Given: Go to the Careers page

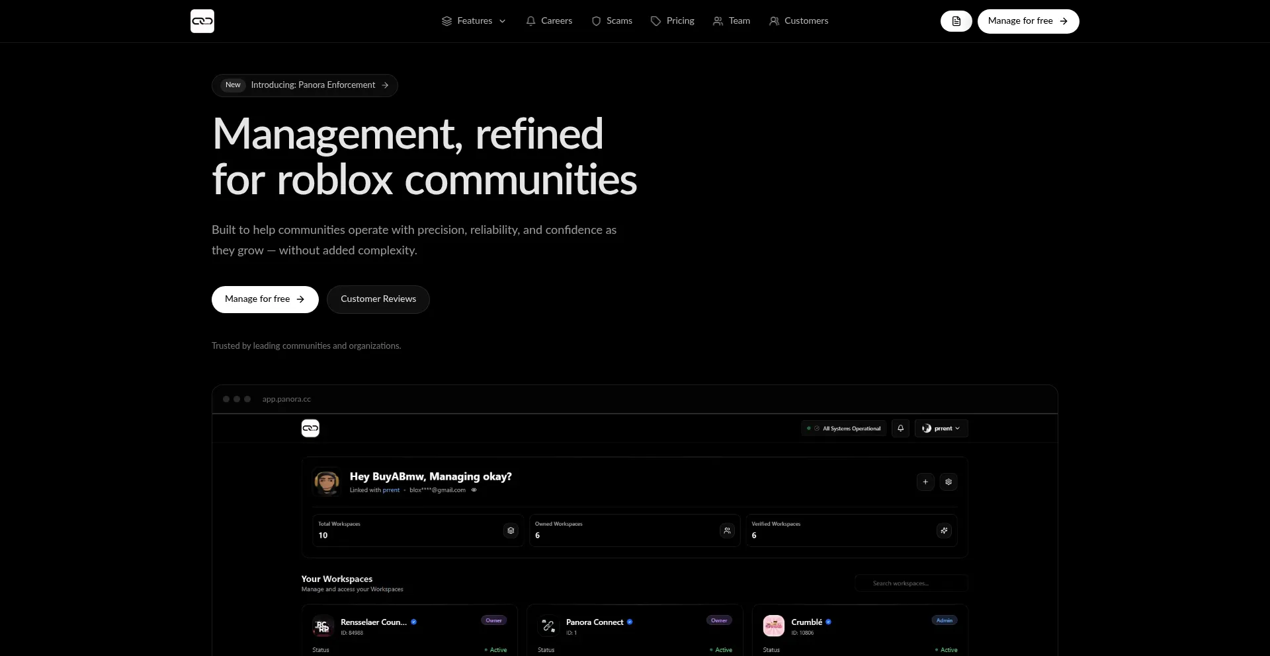Looking at the screenshot, I should [x=549, y=21].
